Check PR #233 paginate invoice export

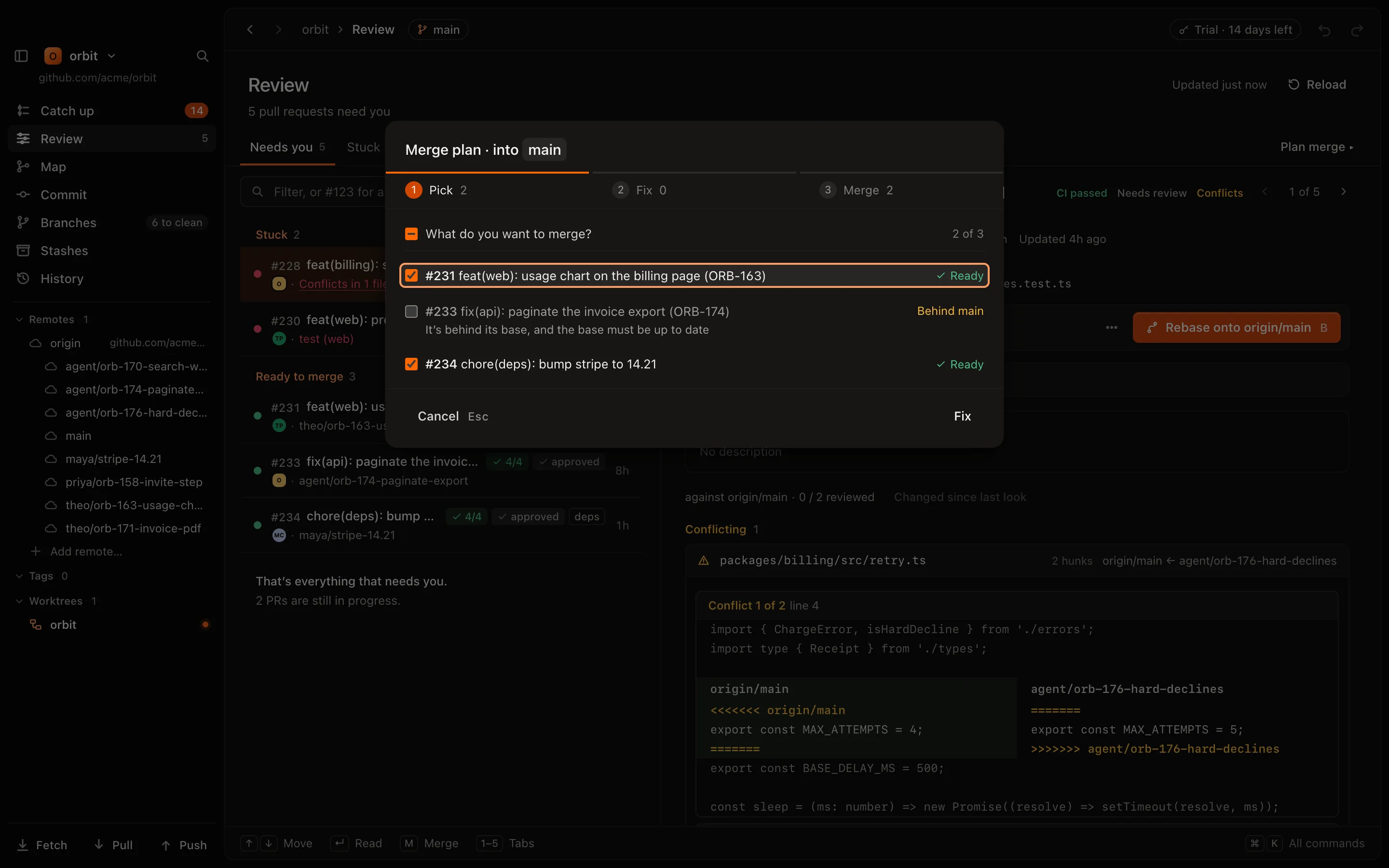coord(411,311)
